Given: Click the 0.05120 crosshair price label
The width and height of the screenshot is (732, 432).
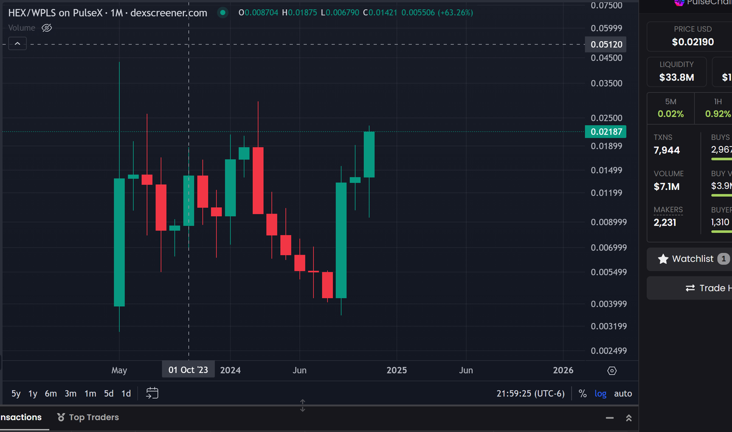Looking at the screenshot, I should pos(606,44).
